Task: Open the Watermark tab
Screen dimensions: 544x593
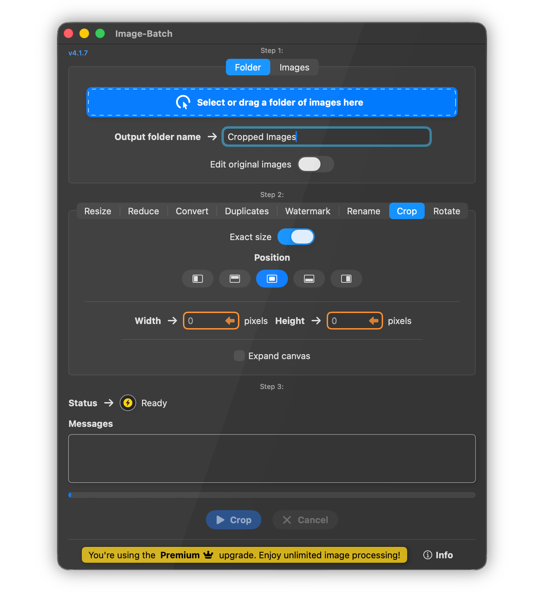Action: point(308,211)
